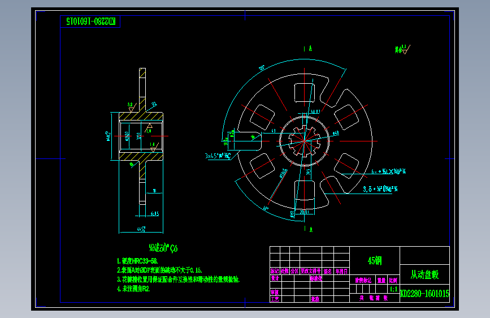Select the cyan callout starting with "3.5"
This screenshot has width=490, height=318.
[x=380, y=189]
